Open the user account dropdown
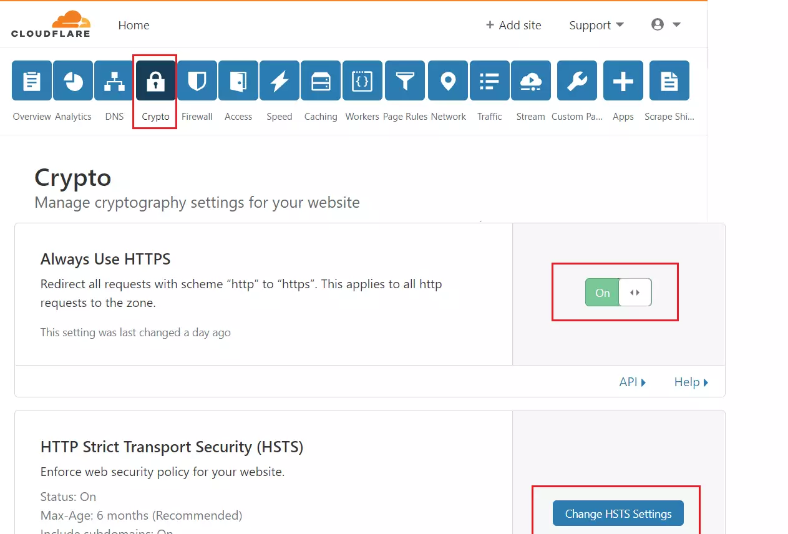 click(x=666, y=25)
